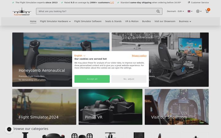Viewport: 221px width, 138px height.
Task: Open Seats & Stands menu item
Action: (x=113, y=21)
